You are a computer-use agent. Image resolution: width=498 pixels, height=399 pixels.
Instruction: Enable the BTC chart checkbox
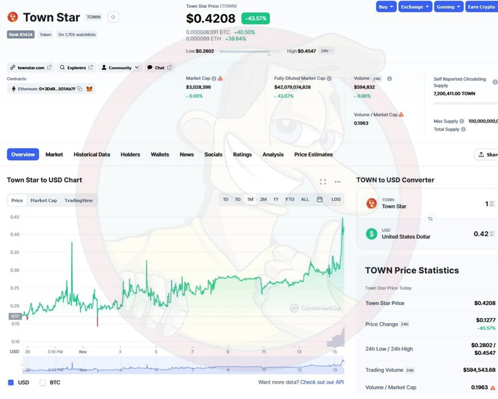(43, 382)
